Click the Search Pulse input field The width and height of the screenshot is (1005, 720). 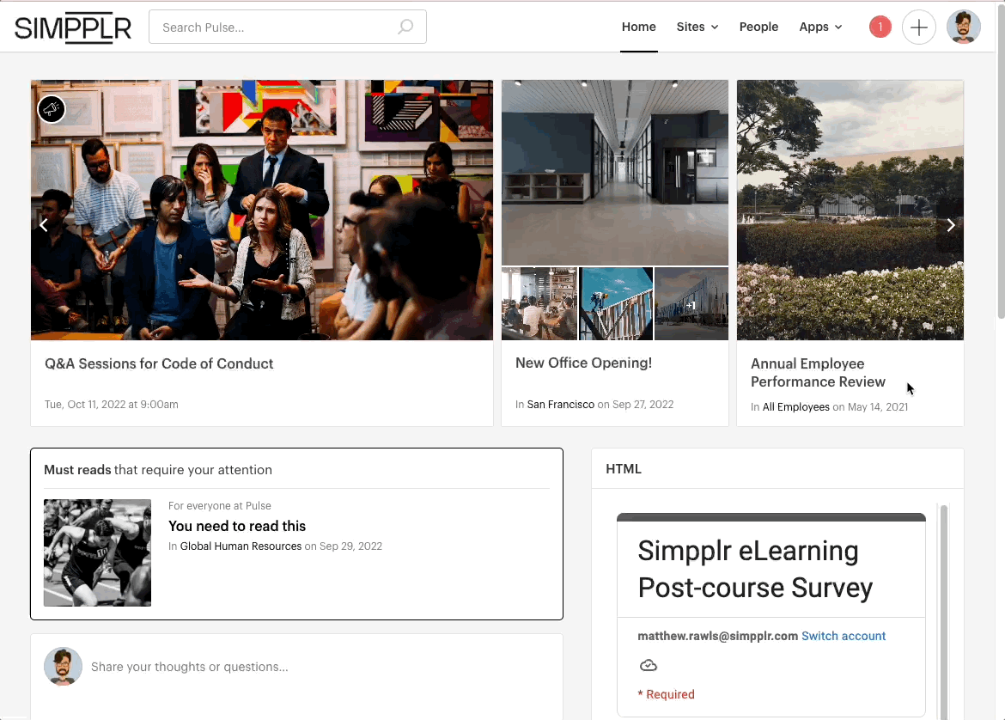275,27
